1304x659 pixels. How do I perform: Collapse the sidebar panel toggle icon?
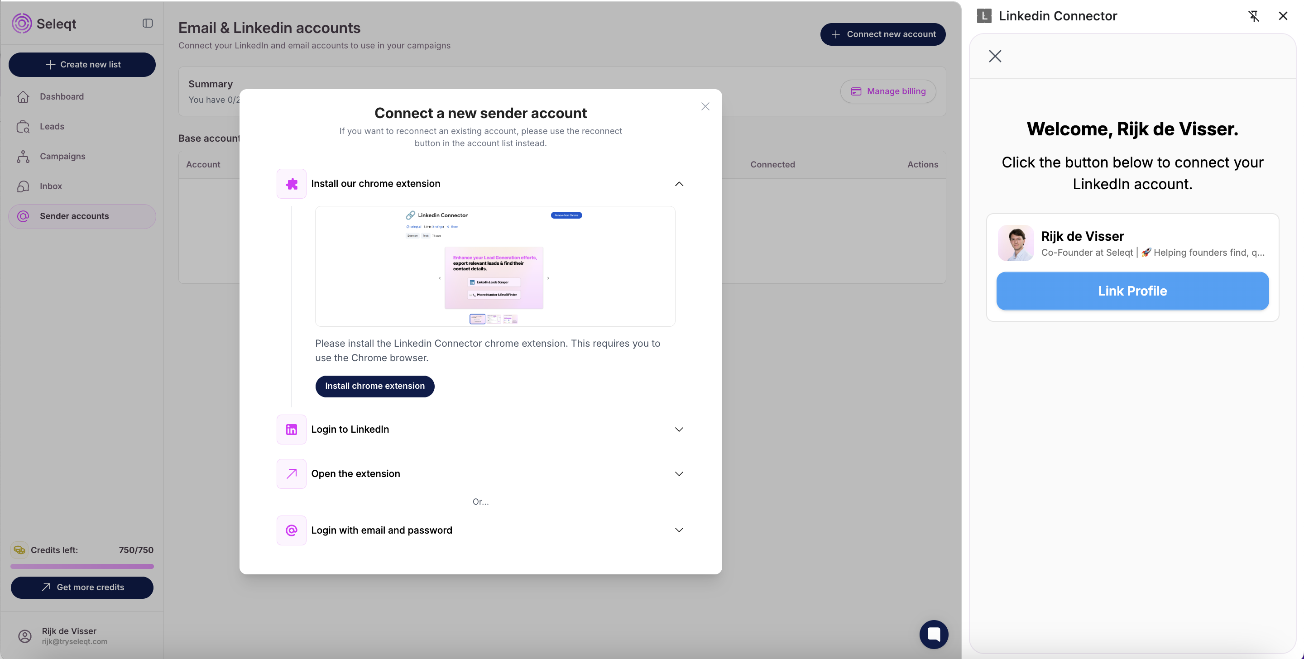pyautogui.click(x=147, y=23)
